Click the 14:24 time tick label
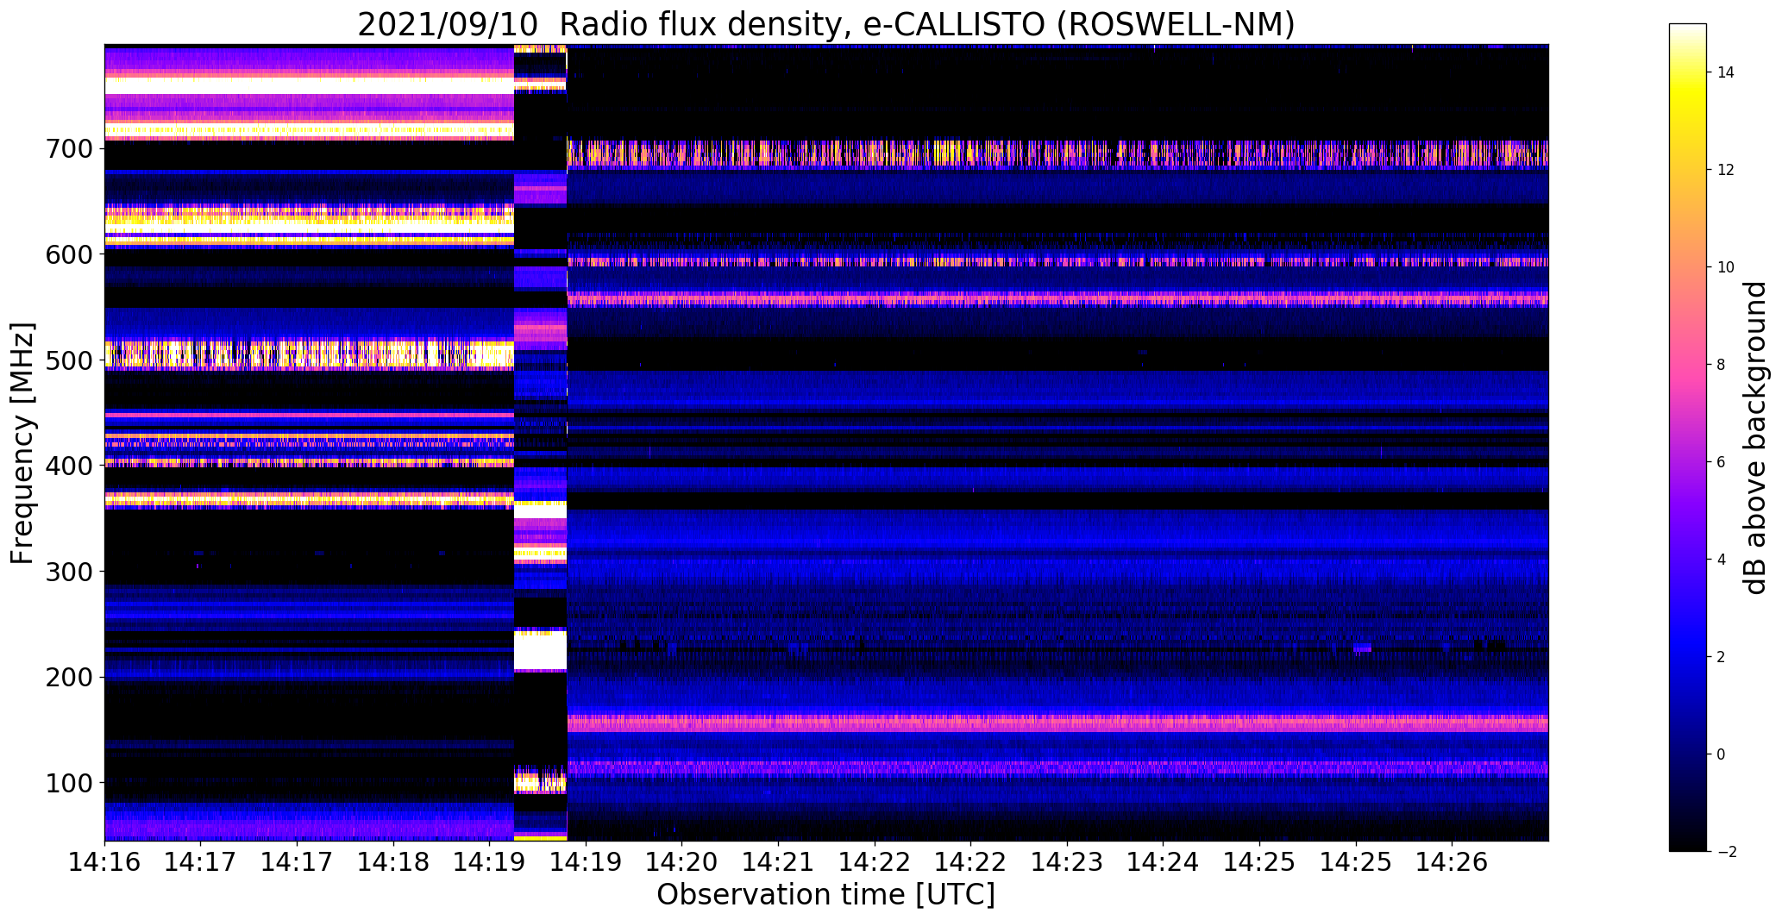Viewport: 1782px width, 920px height. click(1164, 862)
